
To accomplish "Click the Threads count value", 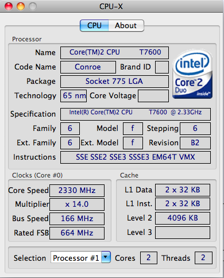I will coord(203,258).
